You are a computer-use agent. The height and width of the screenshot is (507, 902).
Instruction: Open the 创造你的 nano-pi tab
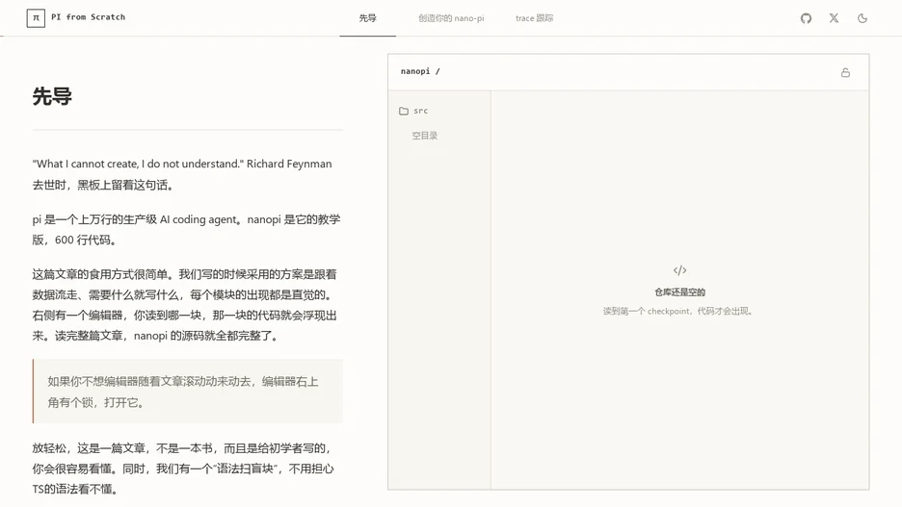451,18
